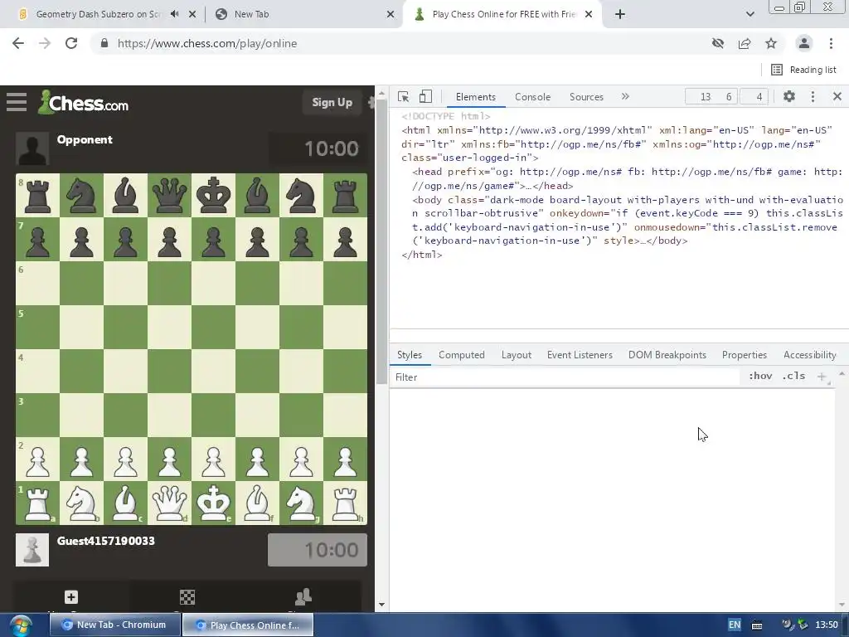The height and width of the screenshot is (637, 849).
Task: Reload the current page
Action: click(x=71, y=43)
